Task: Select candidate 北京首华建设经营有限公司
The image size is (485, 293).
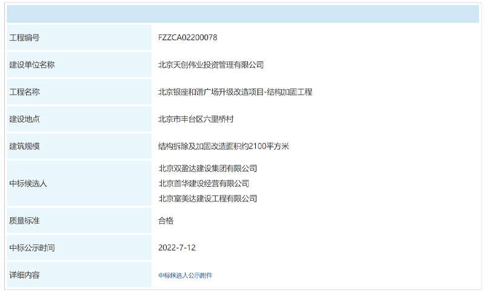Action: coord(204,183)
